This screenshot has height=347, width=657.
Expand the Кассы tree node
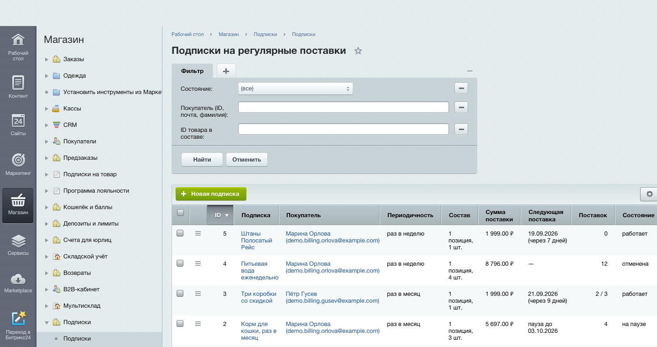47,109
